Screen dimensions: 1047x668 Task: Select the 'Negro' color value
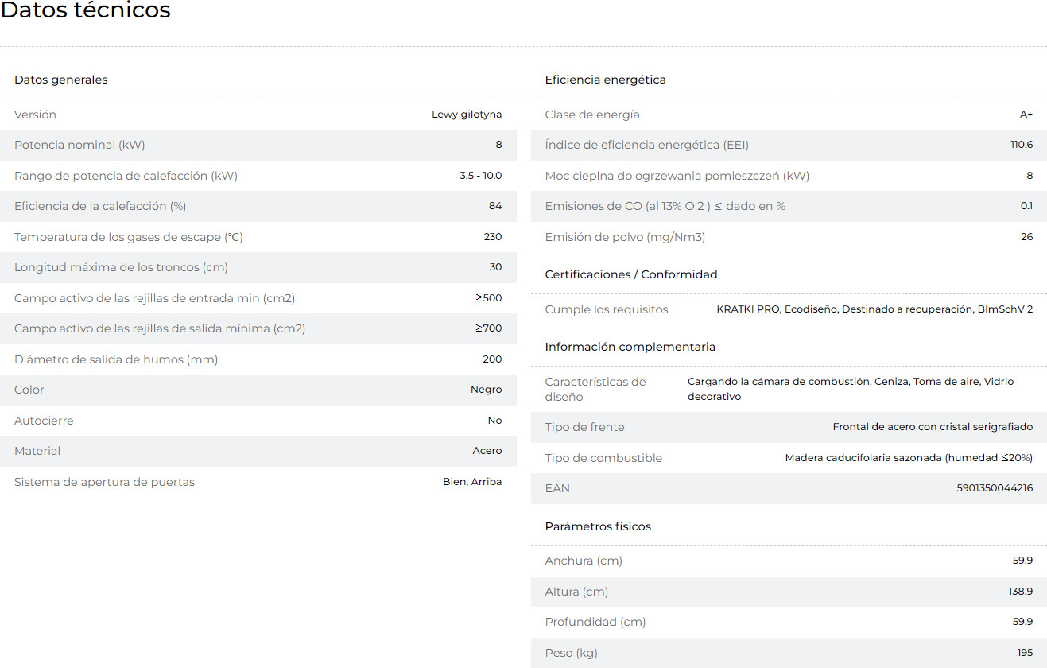(x=486, y=390)
